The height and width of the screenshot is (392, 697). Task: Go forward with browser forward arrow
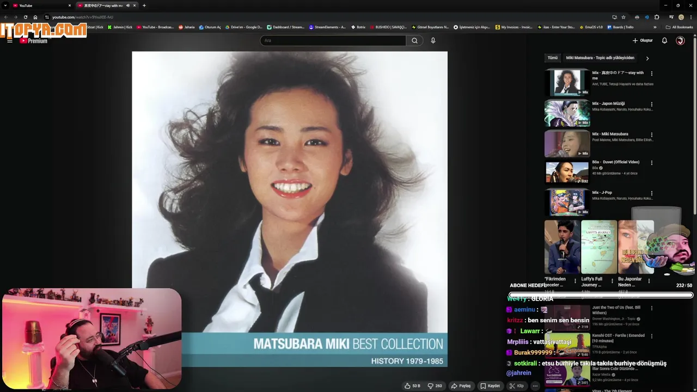click(16, 17)
